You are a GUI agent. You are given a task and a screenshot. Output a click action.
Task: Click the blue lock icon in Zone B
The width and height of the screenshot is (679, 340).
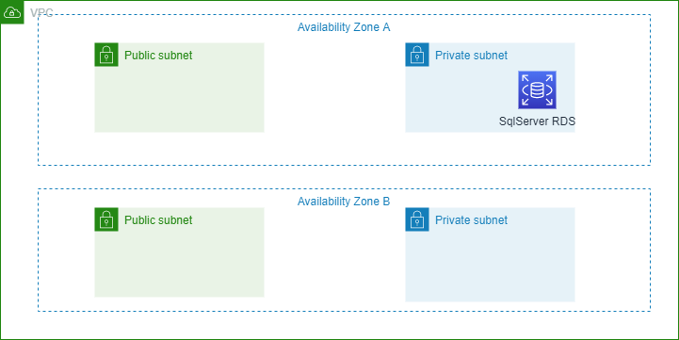coord(417,219)
